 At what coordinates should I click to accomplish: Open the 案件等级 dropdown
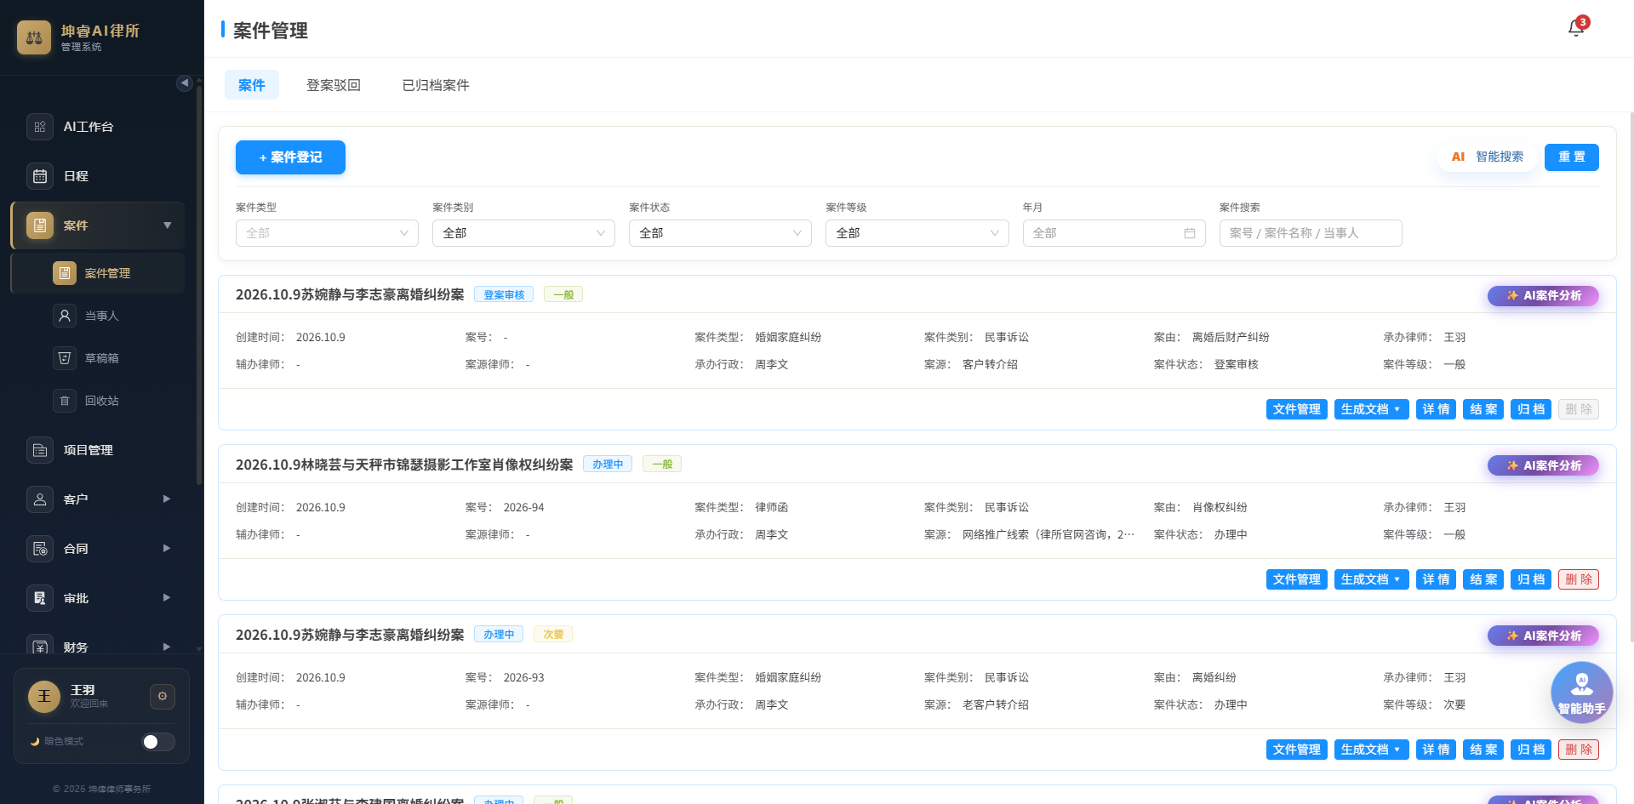point(917,233)
